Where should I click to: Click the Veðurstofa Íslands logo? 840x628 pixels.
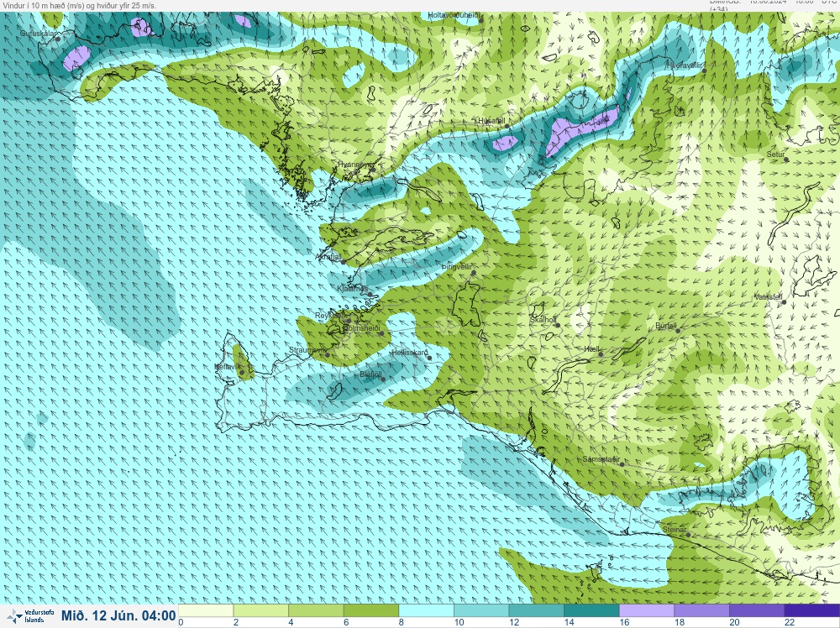(30, 616)
